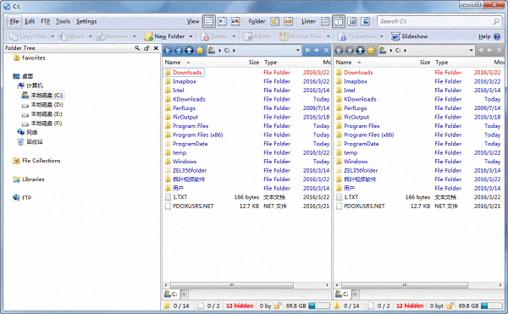
Task: Toggle the Folder Tree lock icon
Action: 146,48
